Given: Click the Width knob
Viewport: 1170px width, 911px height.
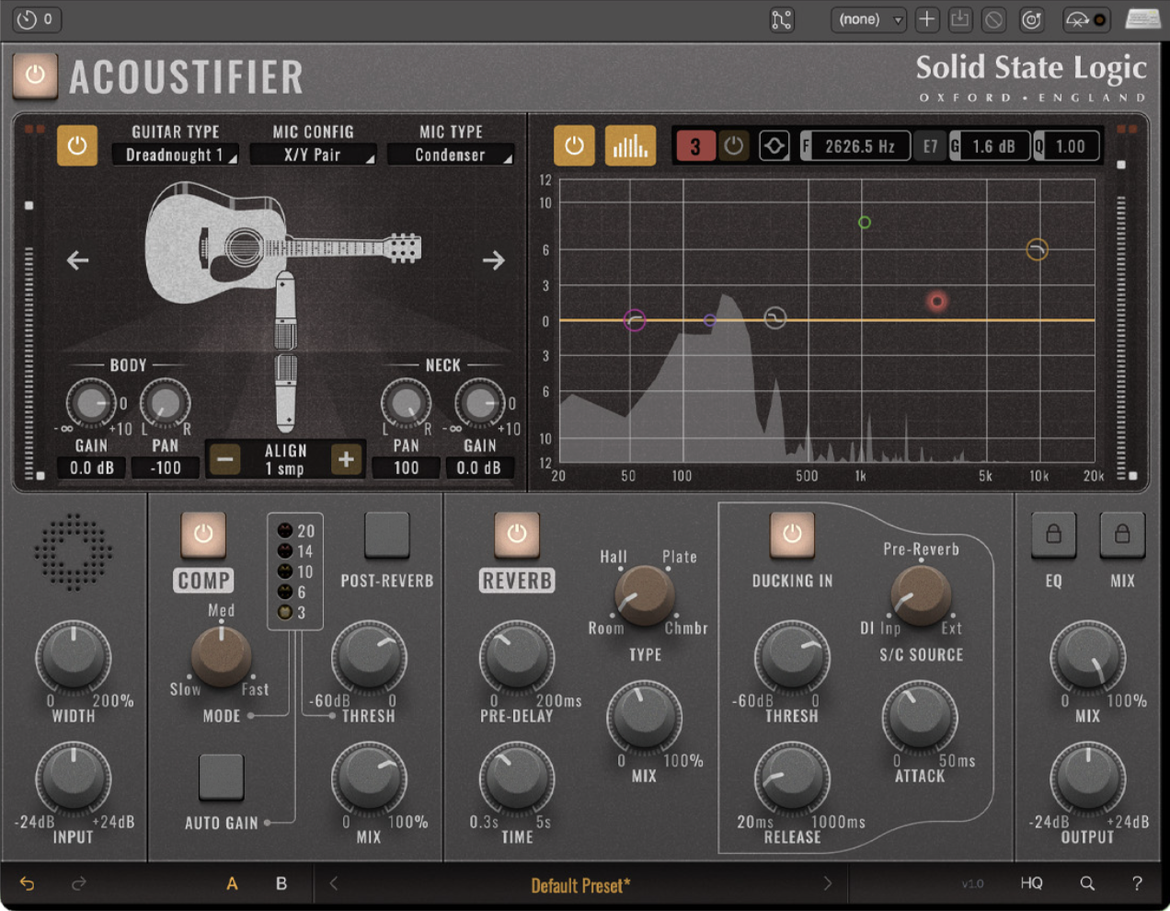Looking at the screenshot, I should coord(74,657).
